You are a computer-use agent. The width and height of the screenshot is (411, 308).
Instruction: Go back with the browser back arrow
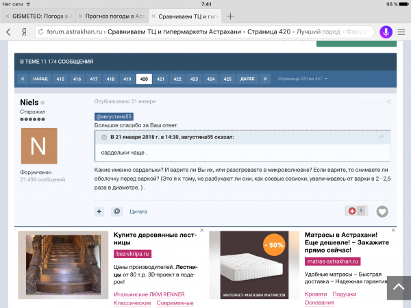pos(8,32)
